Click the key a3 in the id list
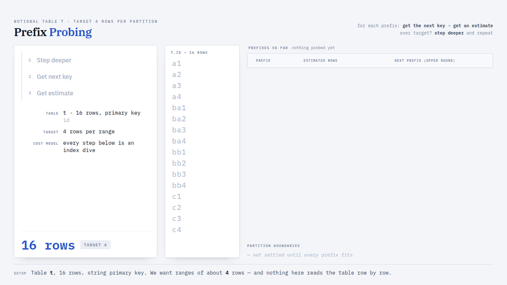 tap(177, 85)
